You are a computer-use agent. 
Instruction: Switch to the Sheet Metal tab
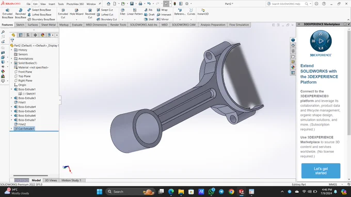click(49, 25)
